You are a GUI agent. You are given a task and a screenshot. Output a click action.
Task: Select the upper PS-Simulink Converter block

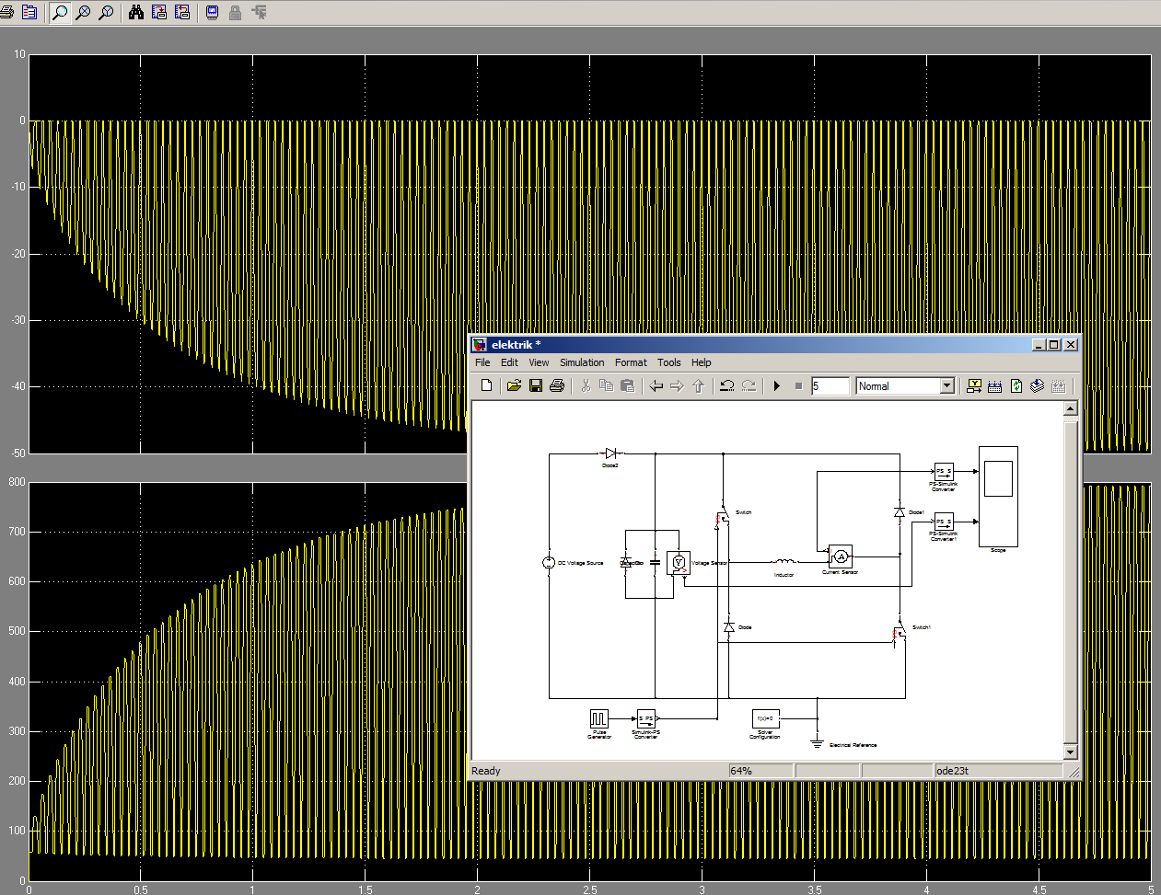pyautogui.click(x=943, y=471)
